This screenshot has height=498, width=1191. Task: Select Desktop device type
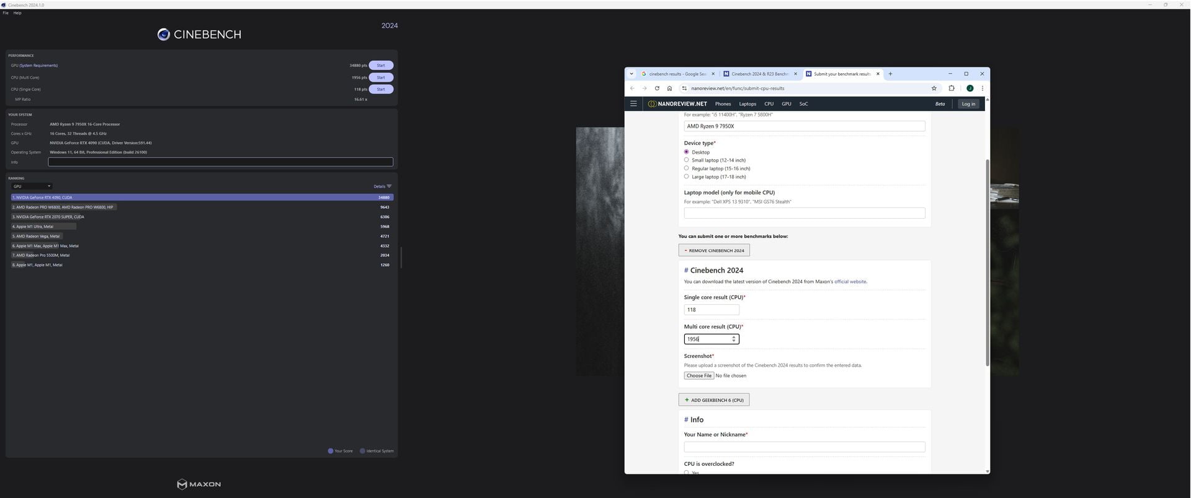tap(686, 152)
